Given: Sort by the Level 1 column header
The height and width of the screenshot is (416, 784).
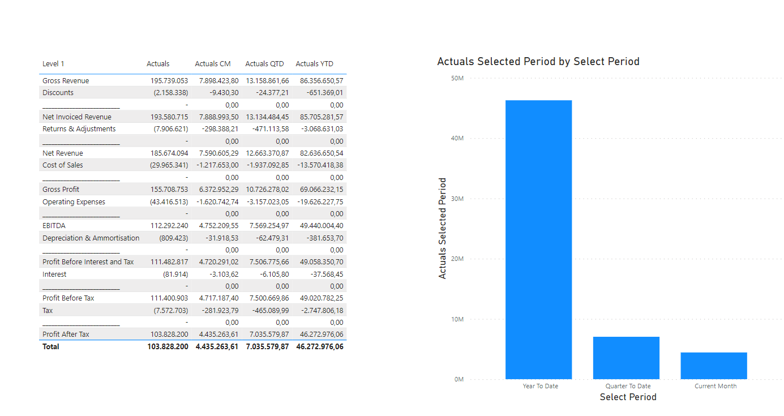Looking at the screenshot, I should pyautogui.click(x=53, y=64).
